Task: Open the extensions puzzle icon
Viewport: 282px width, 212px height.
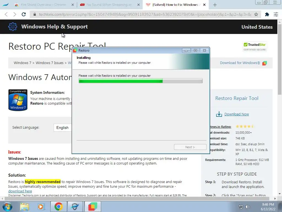Action: coord(267,14)
